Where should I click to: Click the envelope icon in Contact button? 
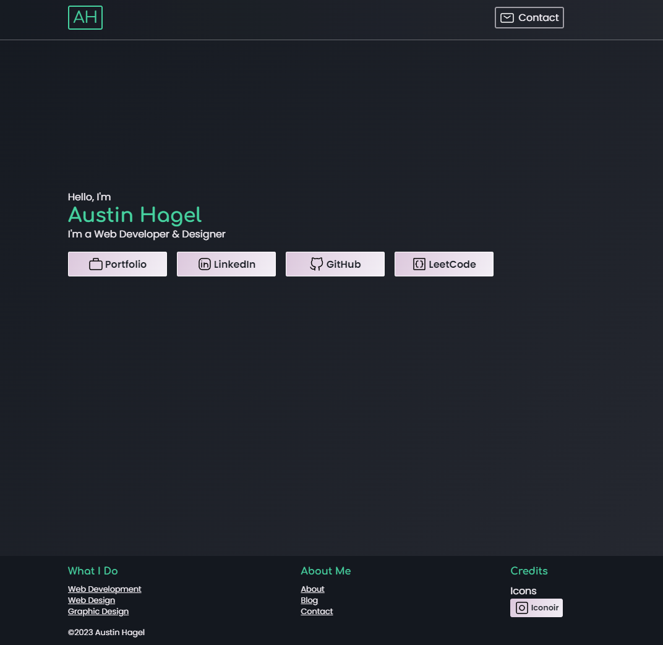pyautogui.click(x=507, y=17)
